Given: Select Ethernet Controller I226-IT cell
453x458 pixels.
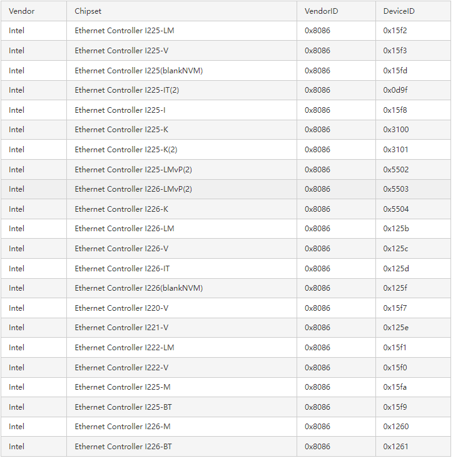Looking at the screenshot, I should [x=181, y=268].
